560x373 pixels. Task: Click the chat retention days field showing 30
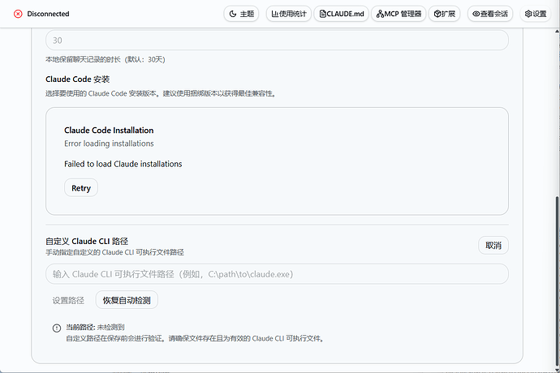tap(277, 40)
